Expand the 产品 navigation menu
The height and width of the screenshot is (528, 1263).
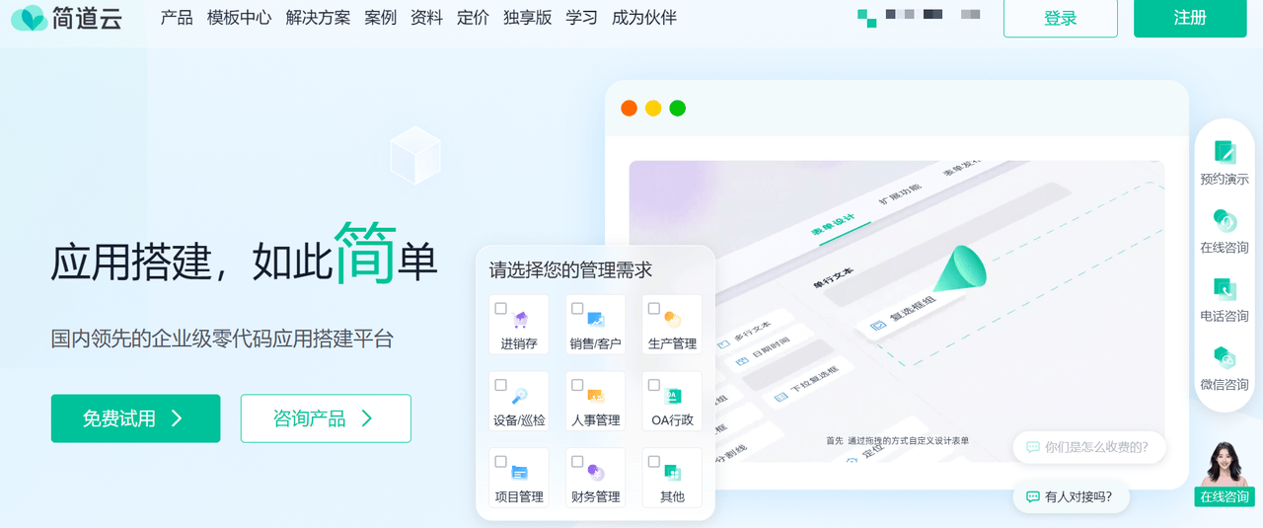[x=177, y=18]
